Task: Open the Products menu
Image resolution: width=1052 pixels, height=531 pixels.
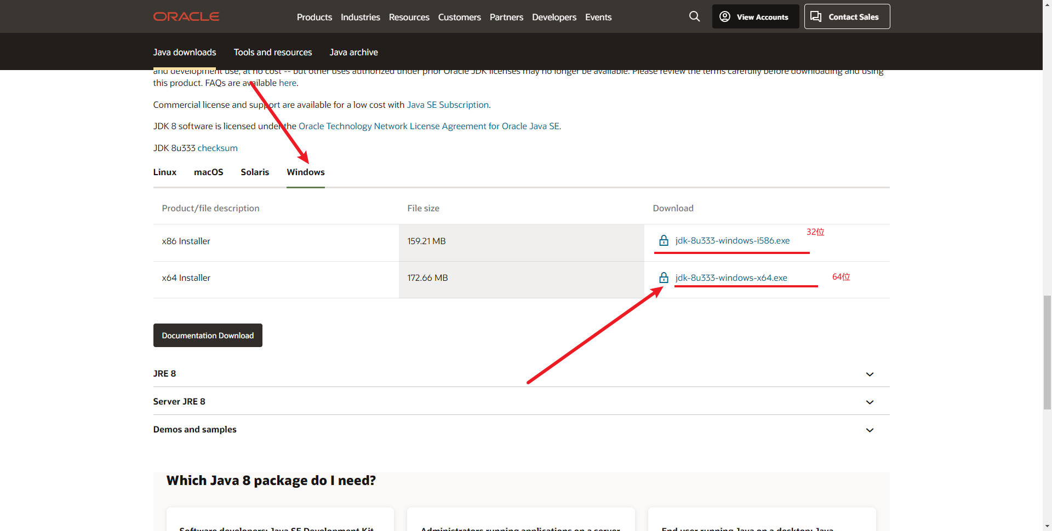Action: [x=315, y=17]
